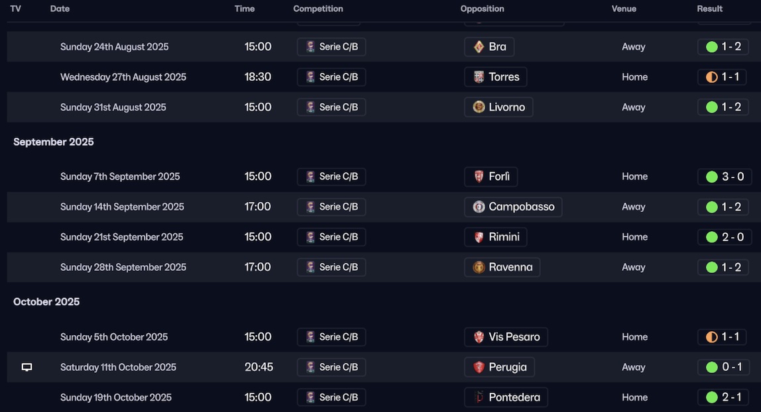This screenshot has width=761, height=412.
Task: Open the 3 - 0 result against Forlì
Action: tap(724, 177)
